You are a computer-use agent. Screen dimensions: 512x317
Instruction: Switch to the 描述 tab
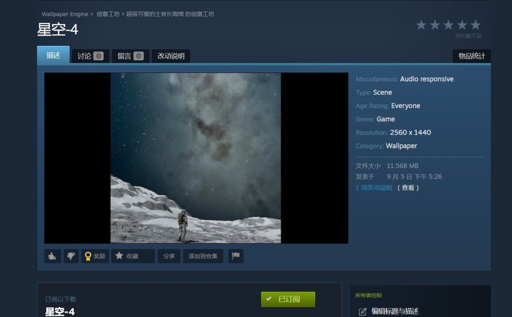(54, 55)
